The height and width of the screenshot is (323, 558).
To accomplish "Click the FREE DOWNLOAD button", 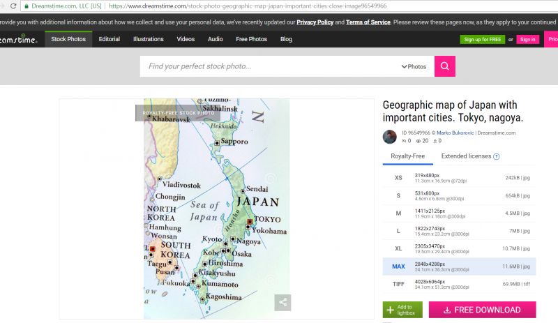I will point(482,310).
